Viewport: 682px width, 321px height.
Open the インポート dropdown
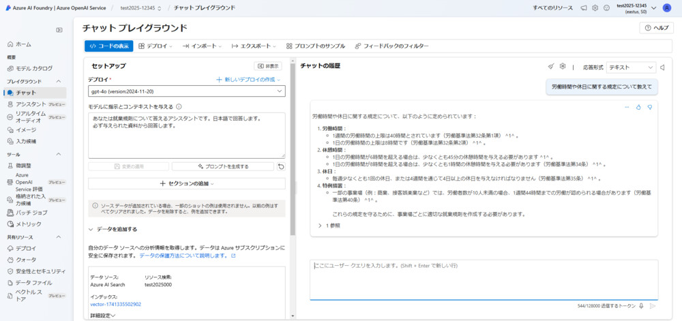(x=203, y=46)
